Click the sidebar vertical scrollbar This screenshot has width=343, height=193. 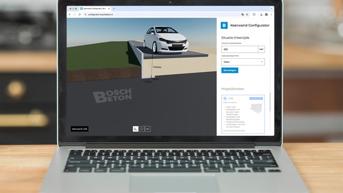point(270,102)
